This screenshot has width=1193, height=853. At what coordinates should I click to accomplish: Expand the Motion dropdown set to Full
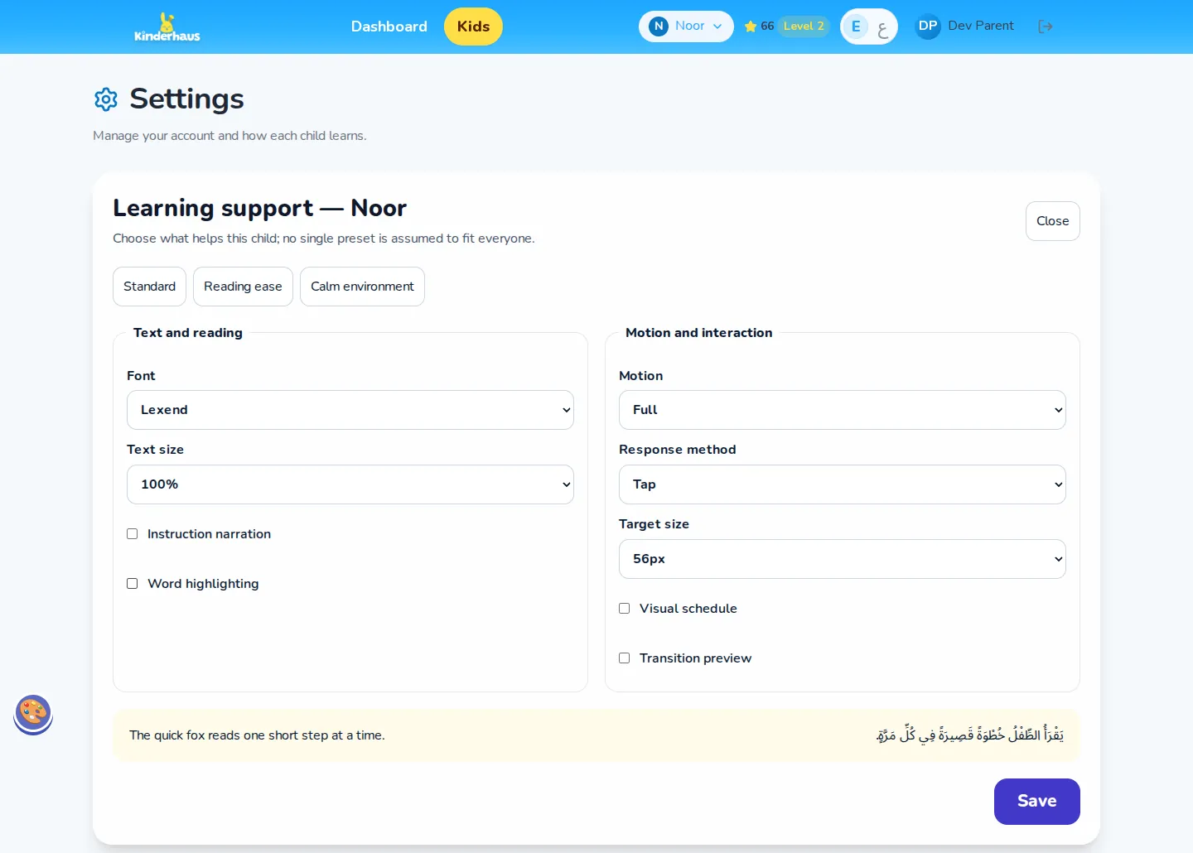point(843,410)
